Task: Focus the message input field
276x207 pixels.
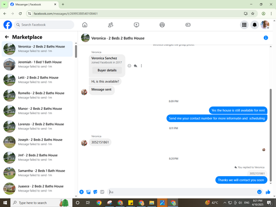Action: [x=182, y=192]
